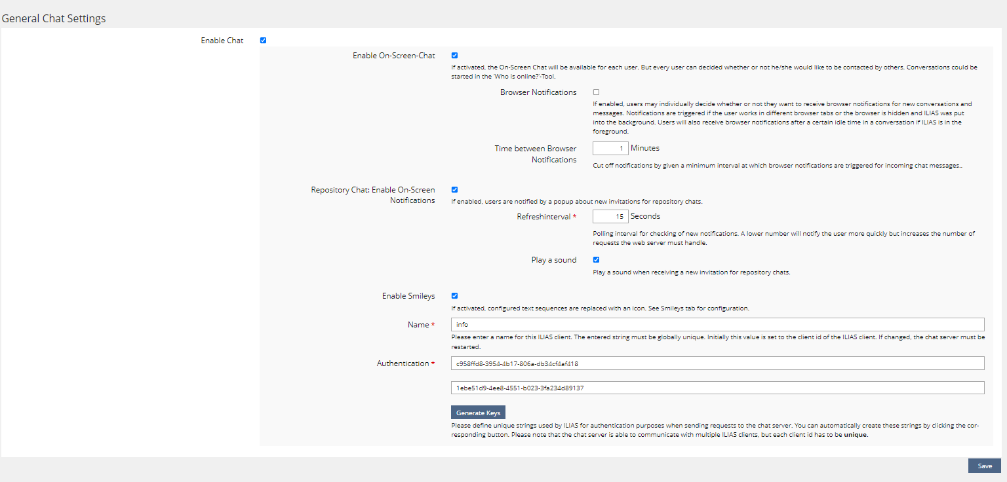The width and height of the screenshot is (1007, 482).
Task: Click the second Authentication key field
Action: pos(717,388)
